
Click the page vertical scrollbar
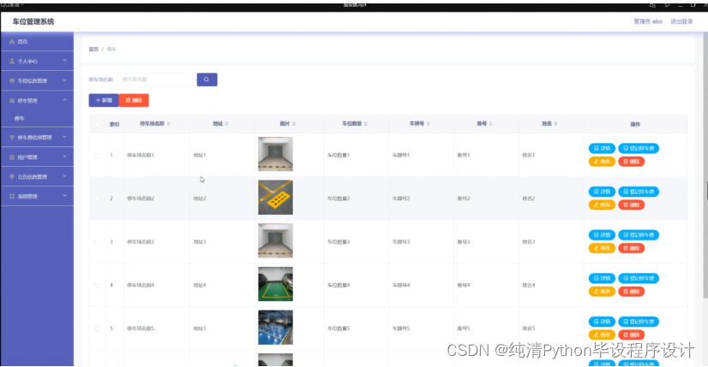click(x=705, y=167)
